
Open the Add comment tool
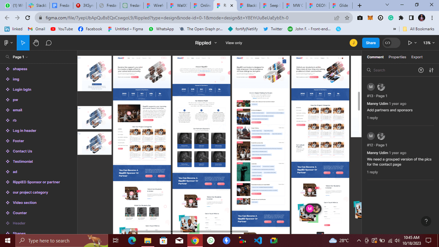coord(48,42)
